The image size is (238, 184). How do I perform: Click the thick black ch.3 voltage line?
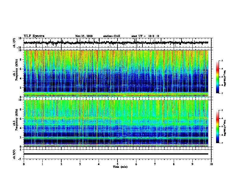point(116,154)
